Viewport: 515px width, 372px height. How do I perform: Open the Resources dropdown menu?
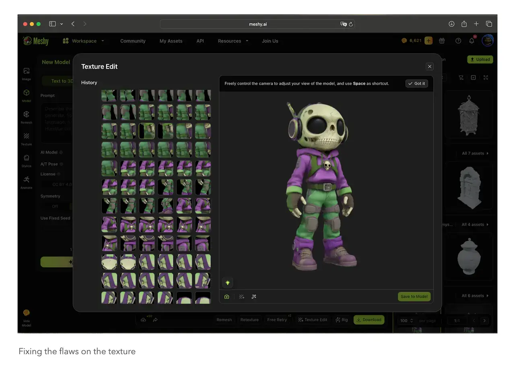(233, 41)
